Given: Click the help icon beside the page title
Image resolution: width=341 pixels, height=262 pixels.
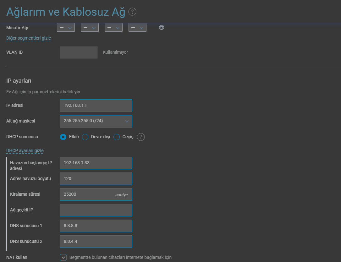Looking at the screenshot, I should (132, 12).
